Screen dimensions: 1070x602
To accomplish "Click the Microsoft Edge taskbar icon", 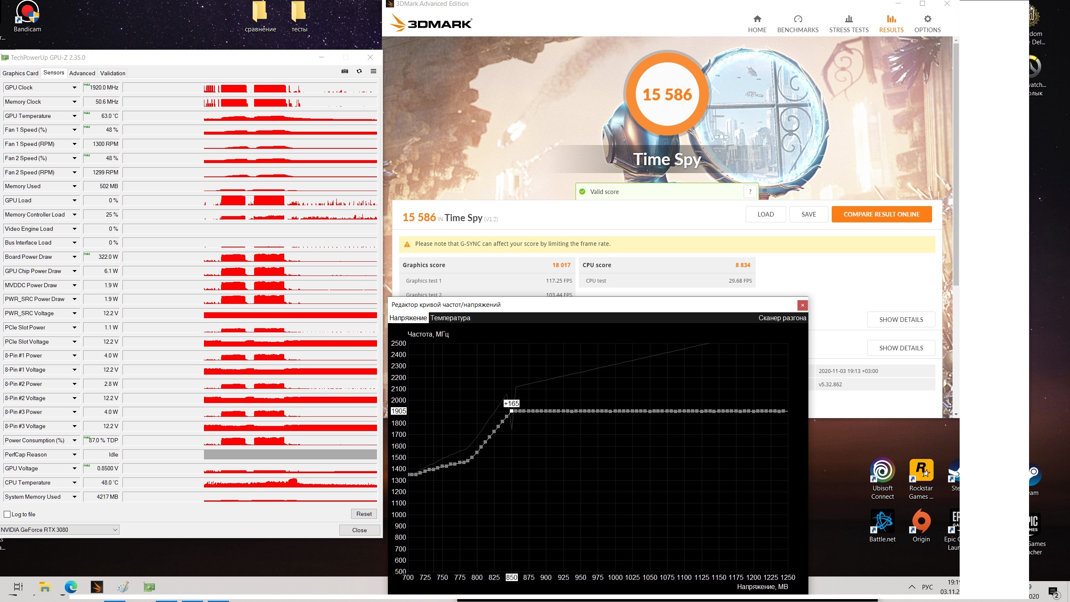I will [71, 587].
